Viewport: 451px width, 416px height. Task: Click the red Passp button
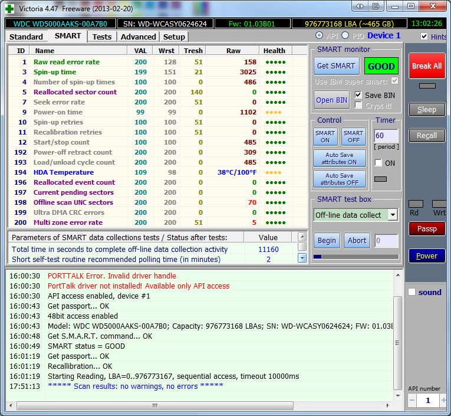(x=427, y=228)
